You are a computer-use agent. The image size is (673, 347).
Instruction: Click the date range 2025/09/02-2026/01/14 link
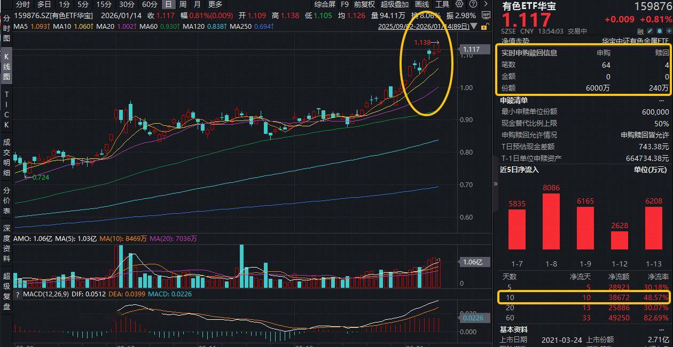click(x=424, y=26)
